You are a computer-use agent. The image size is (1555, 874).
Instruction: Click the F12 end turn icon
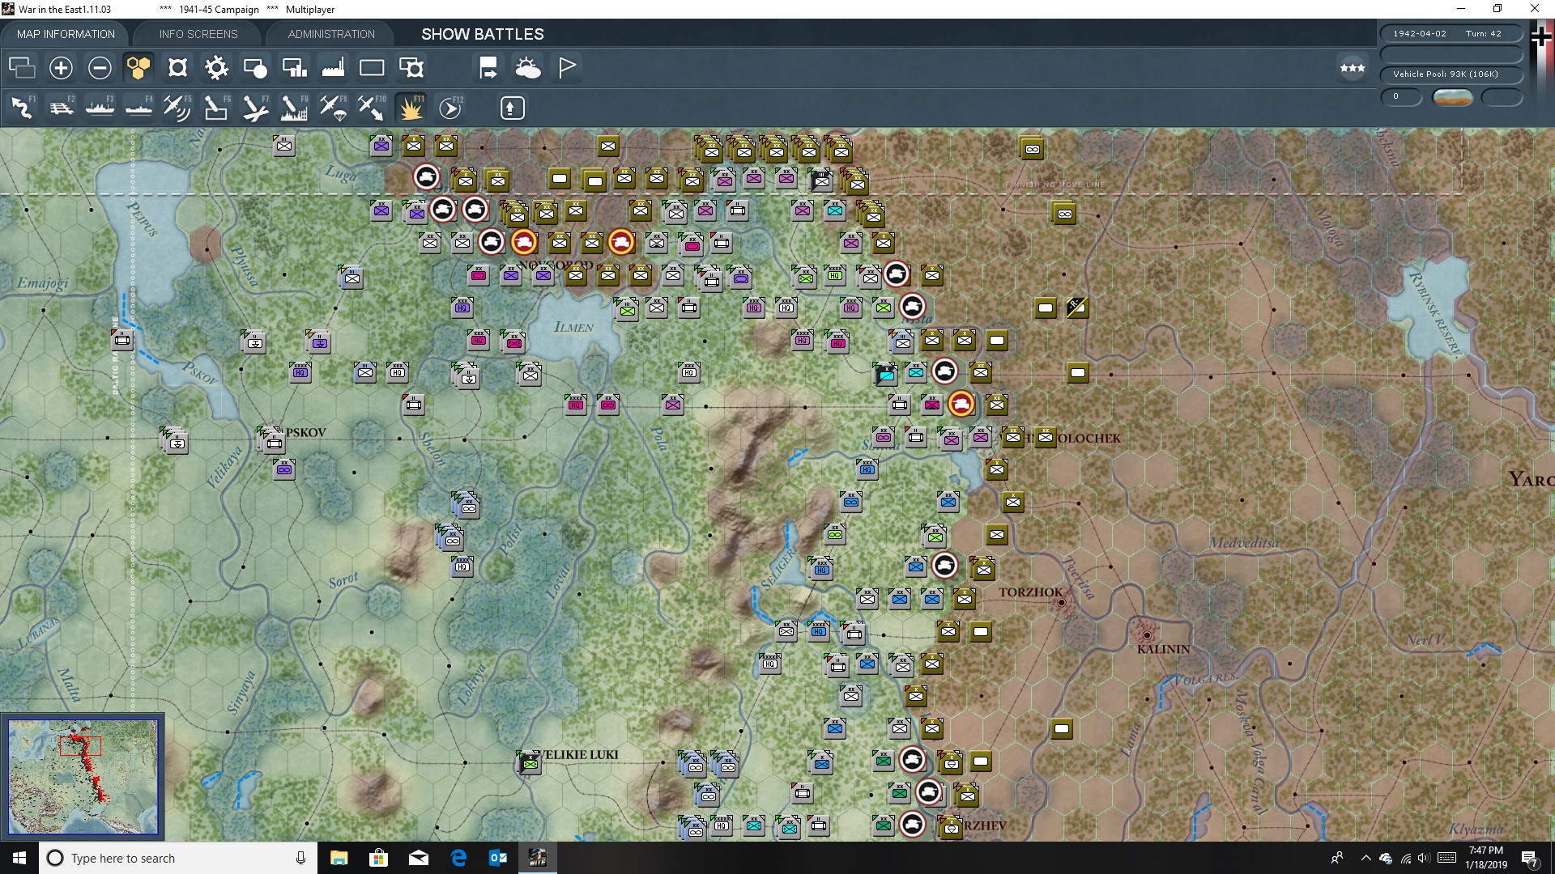pyautogui.click(x=451, y=108)
